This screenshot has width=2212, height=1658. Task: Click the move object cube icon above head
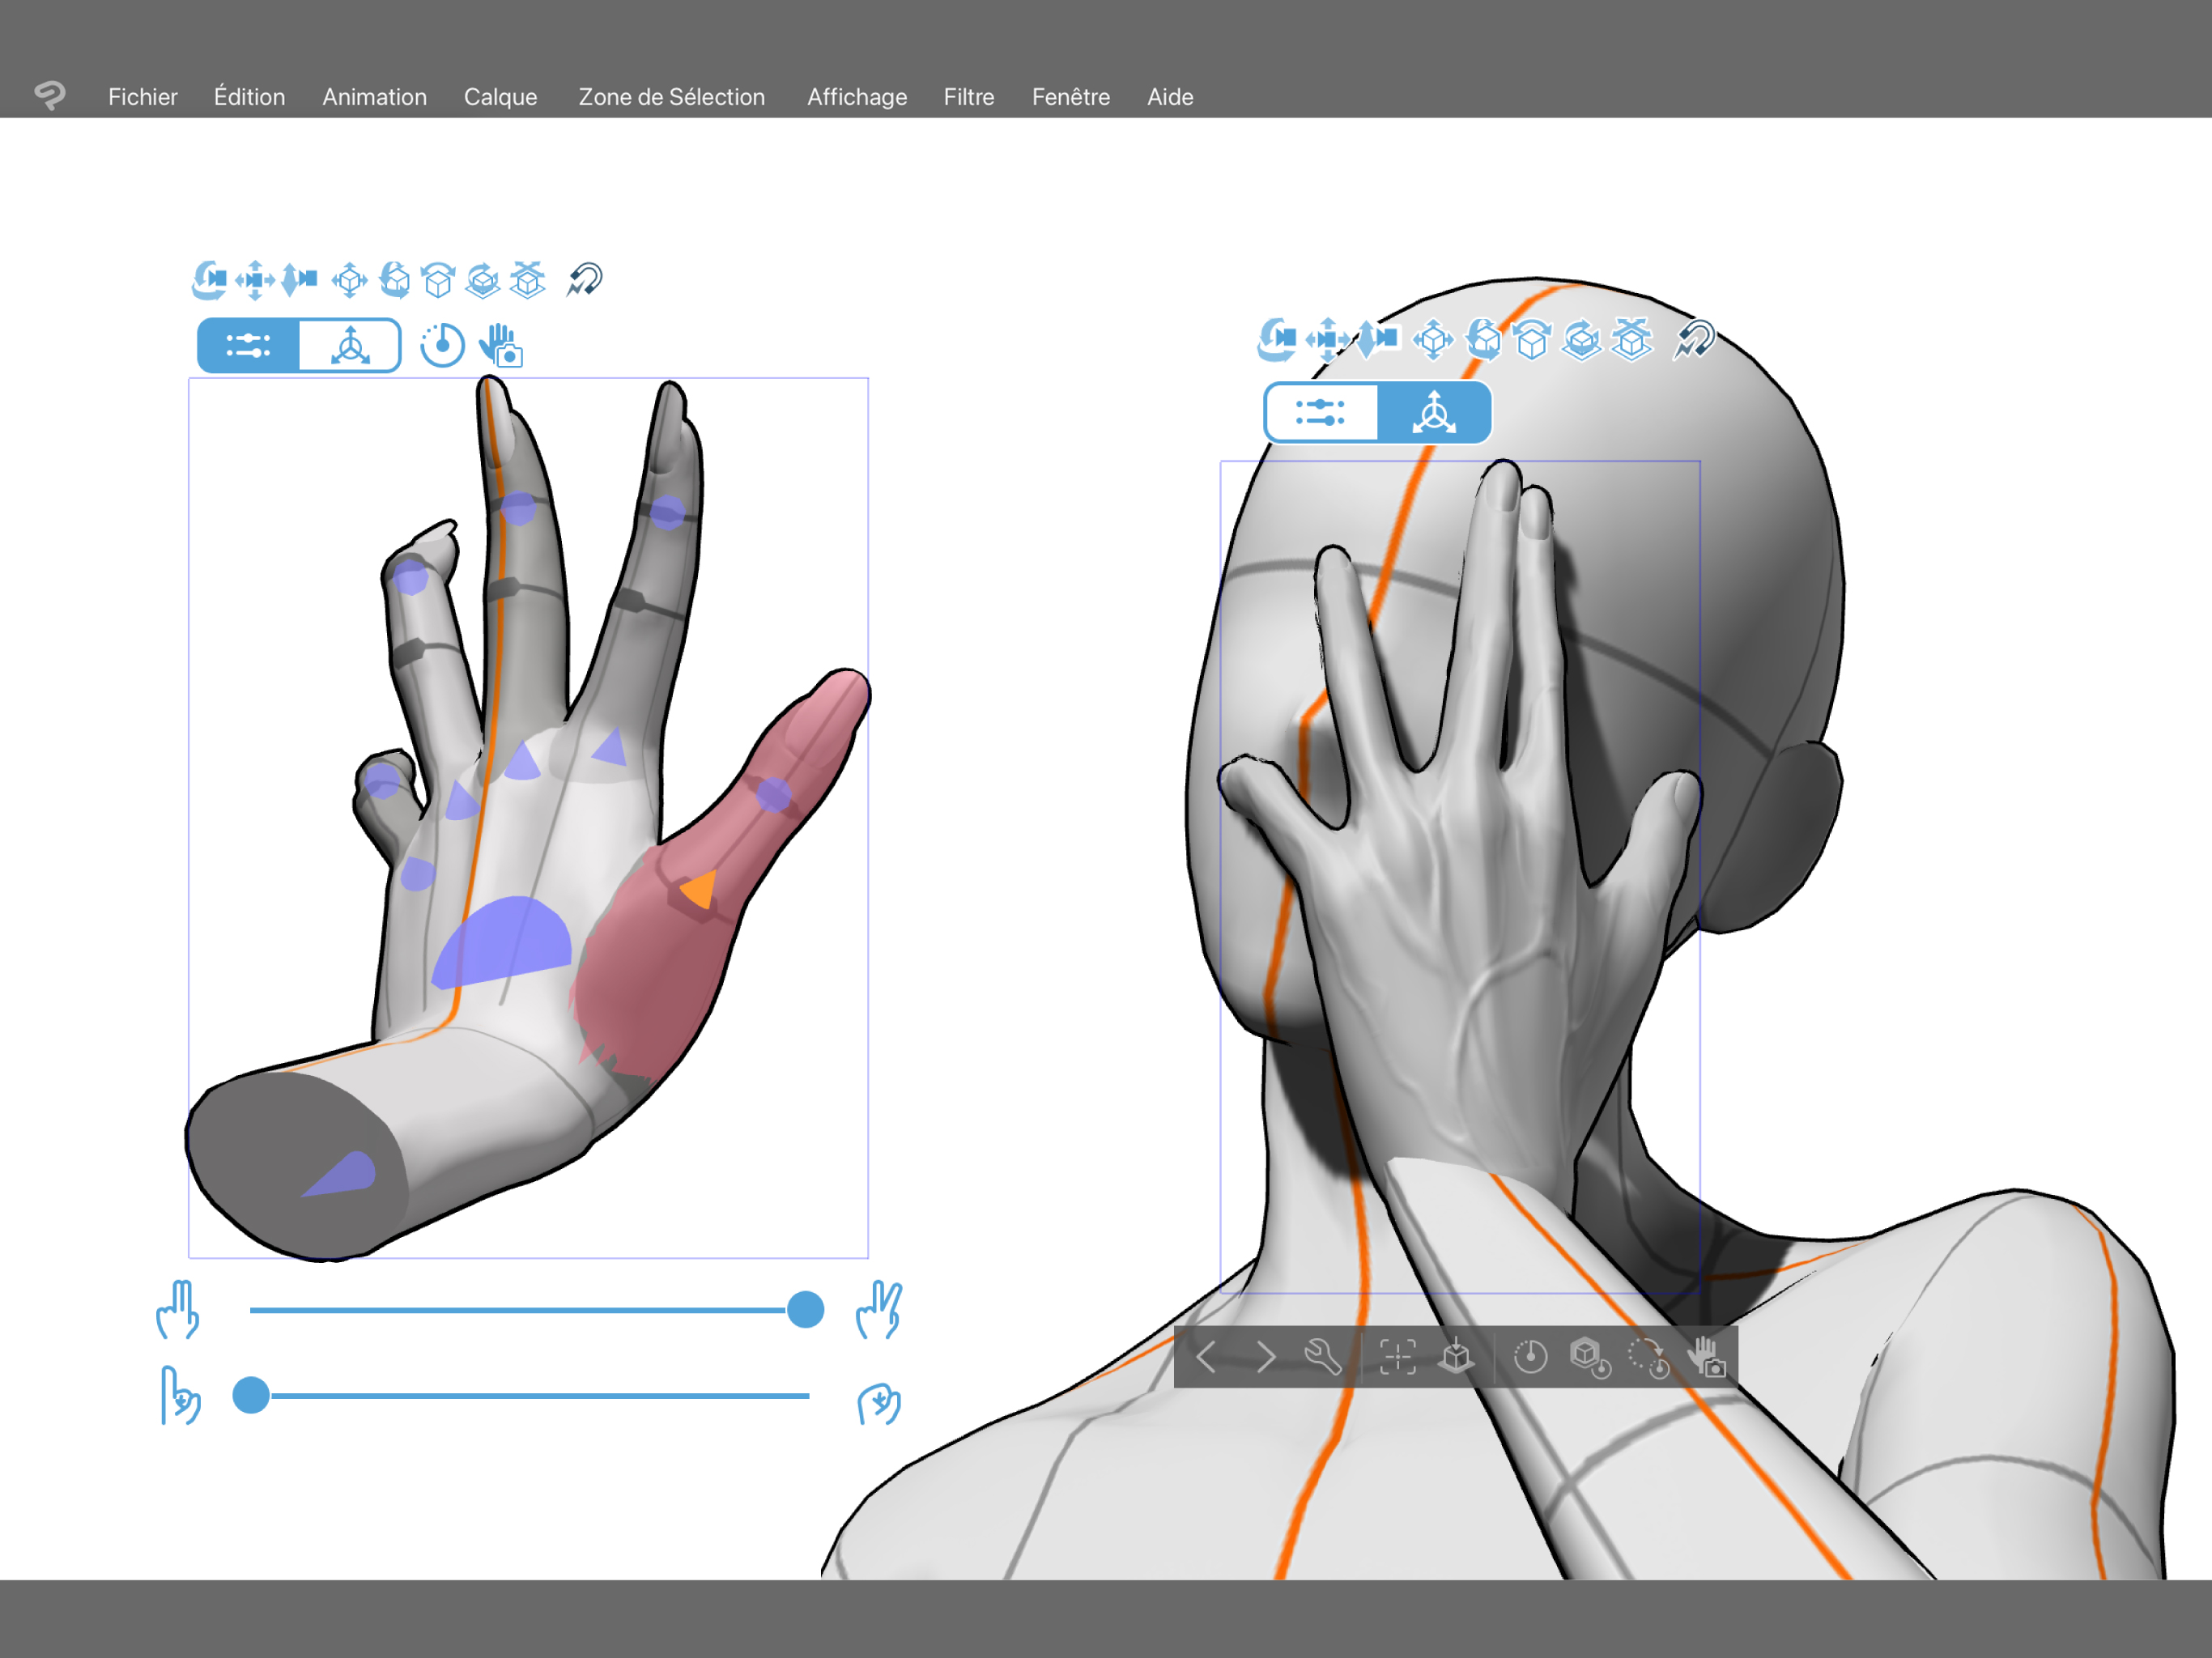click(x=1432, y=340)
